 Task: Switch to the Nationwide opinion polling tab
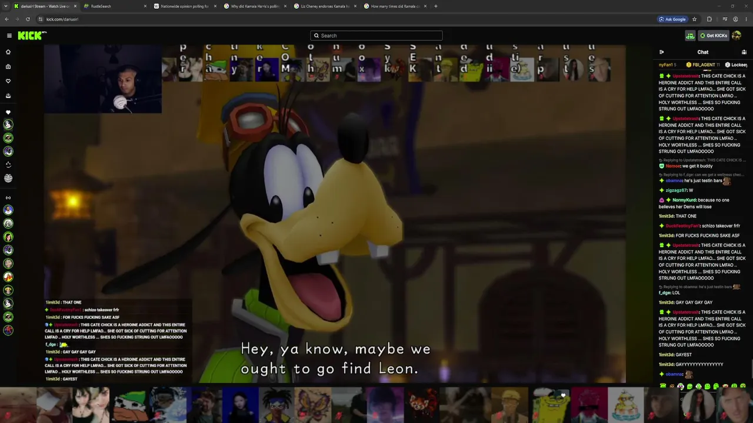tap(185, 6)
